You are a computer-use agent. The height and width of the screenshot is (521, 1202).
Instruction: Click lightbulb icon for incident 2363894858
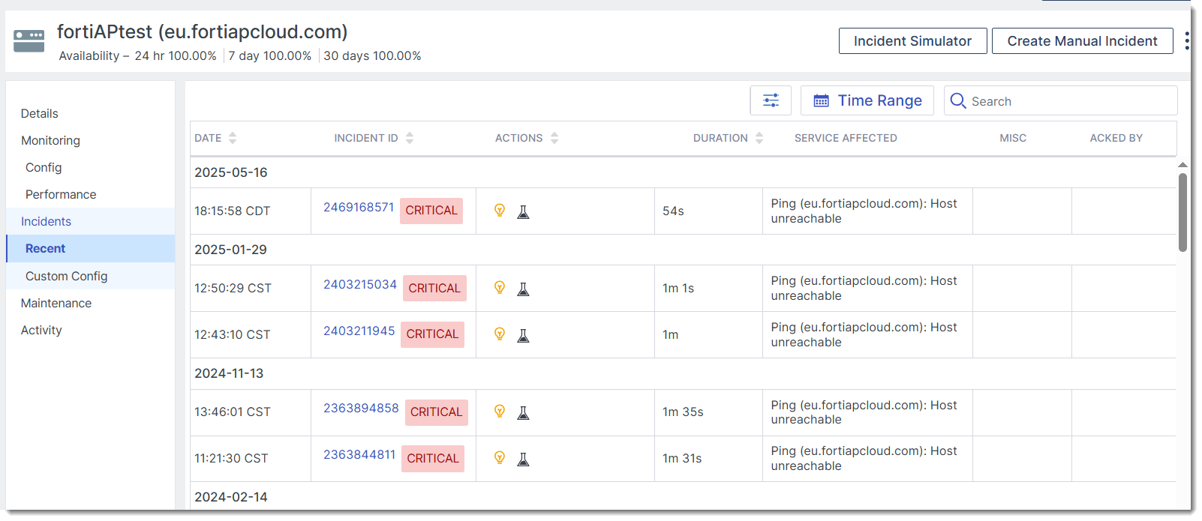coord(500,412)
